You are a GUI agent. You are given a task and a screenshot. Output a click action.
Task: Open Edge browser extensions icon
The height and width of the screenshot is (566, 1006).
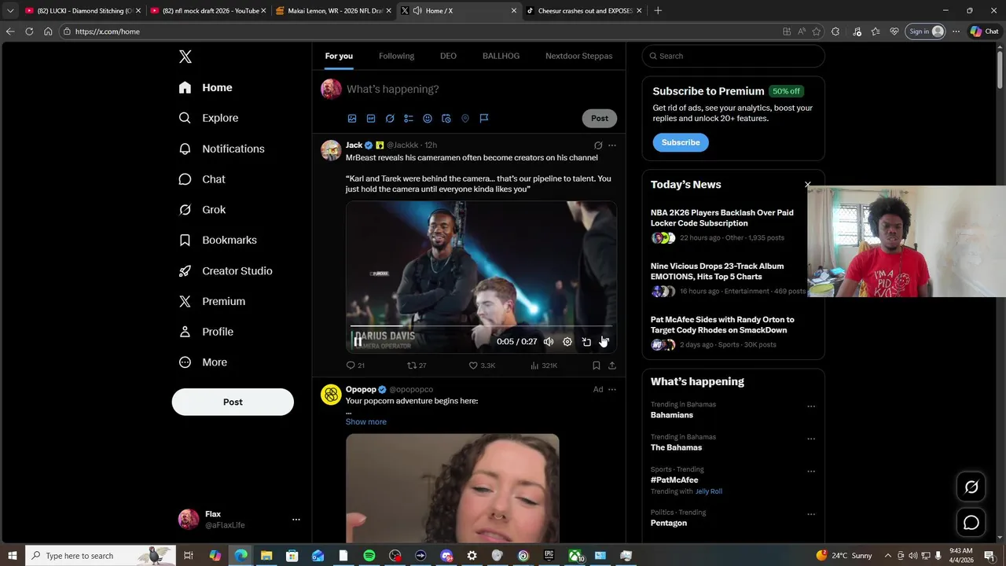[835, 31]
